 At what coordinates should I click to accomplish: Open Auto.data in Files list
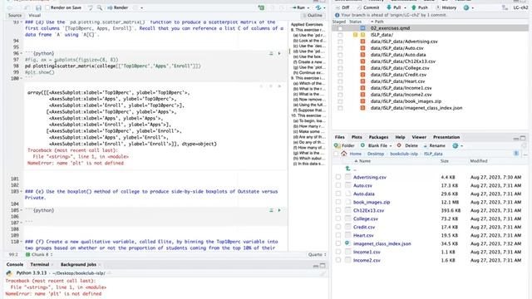point(364,194)
